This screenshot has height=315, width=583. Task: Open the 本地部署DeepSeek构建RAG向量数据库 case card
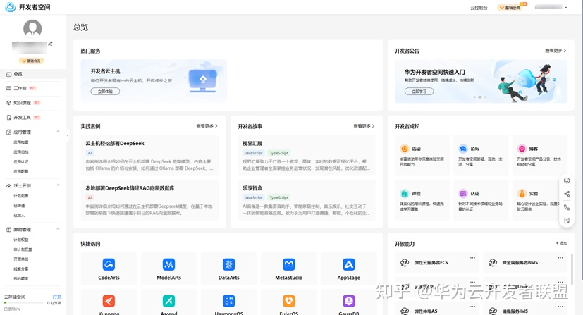click(x=149, y=201)
